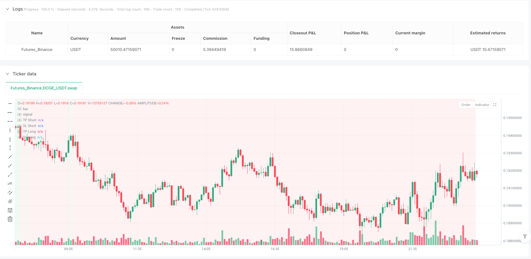Click the 0.19200000 price axis label
This screenshot has width=531, height=259.
513,171
